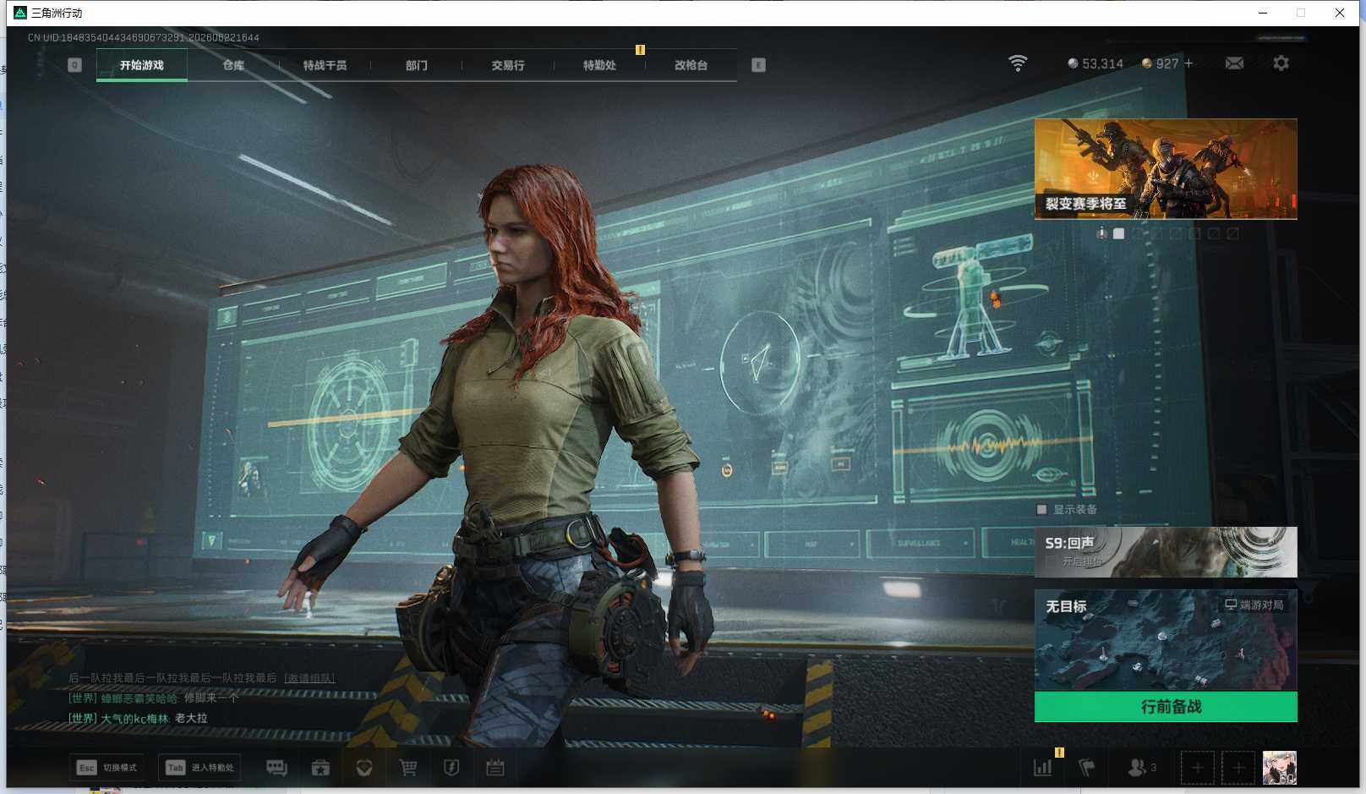Toggle the 开启排位 checkbox

tap(1051, 561)
